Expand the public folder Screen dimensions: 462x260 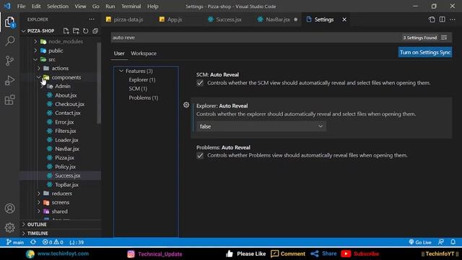pyautogui.click(x=35, y=51)
